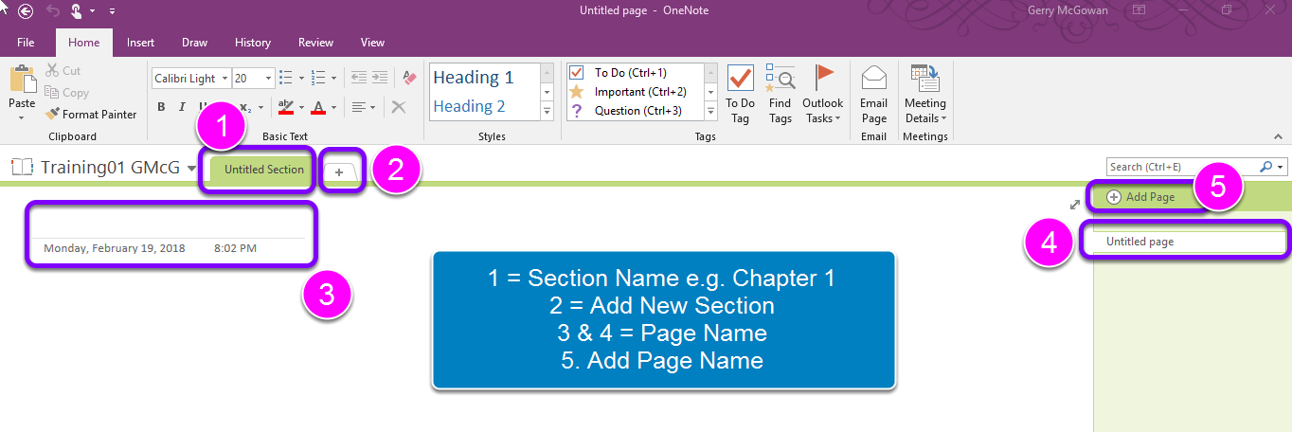Open the Meeting Details menu
The width and height of the screenshot is (1292, 432).
click(925, 94)
